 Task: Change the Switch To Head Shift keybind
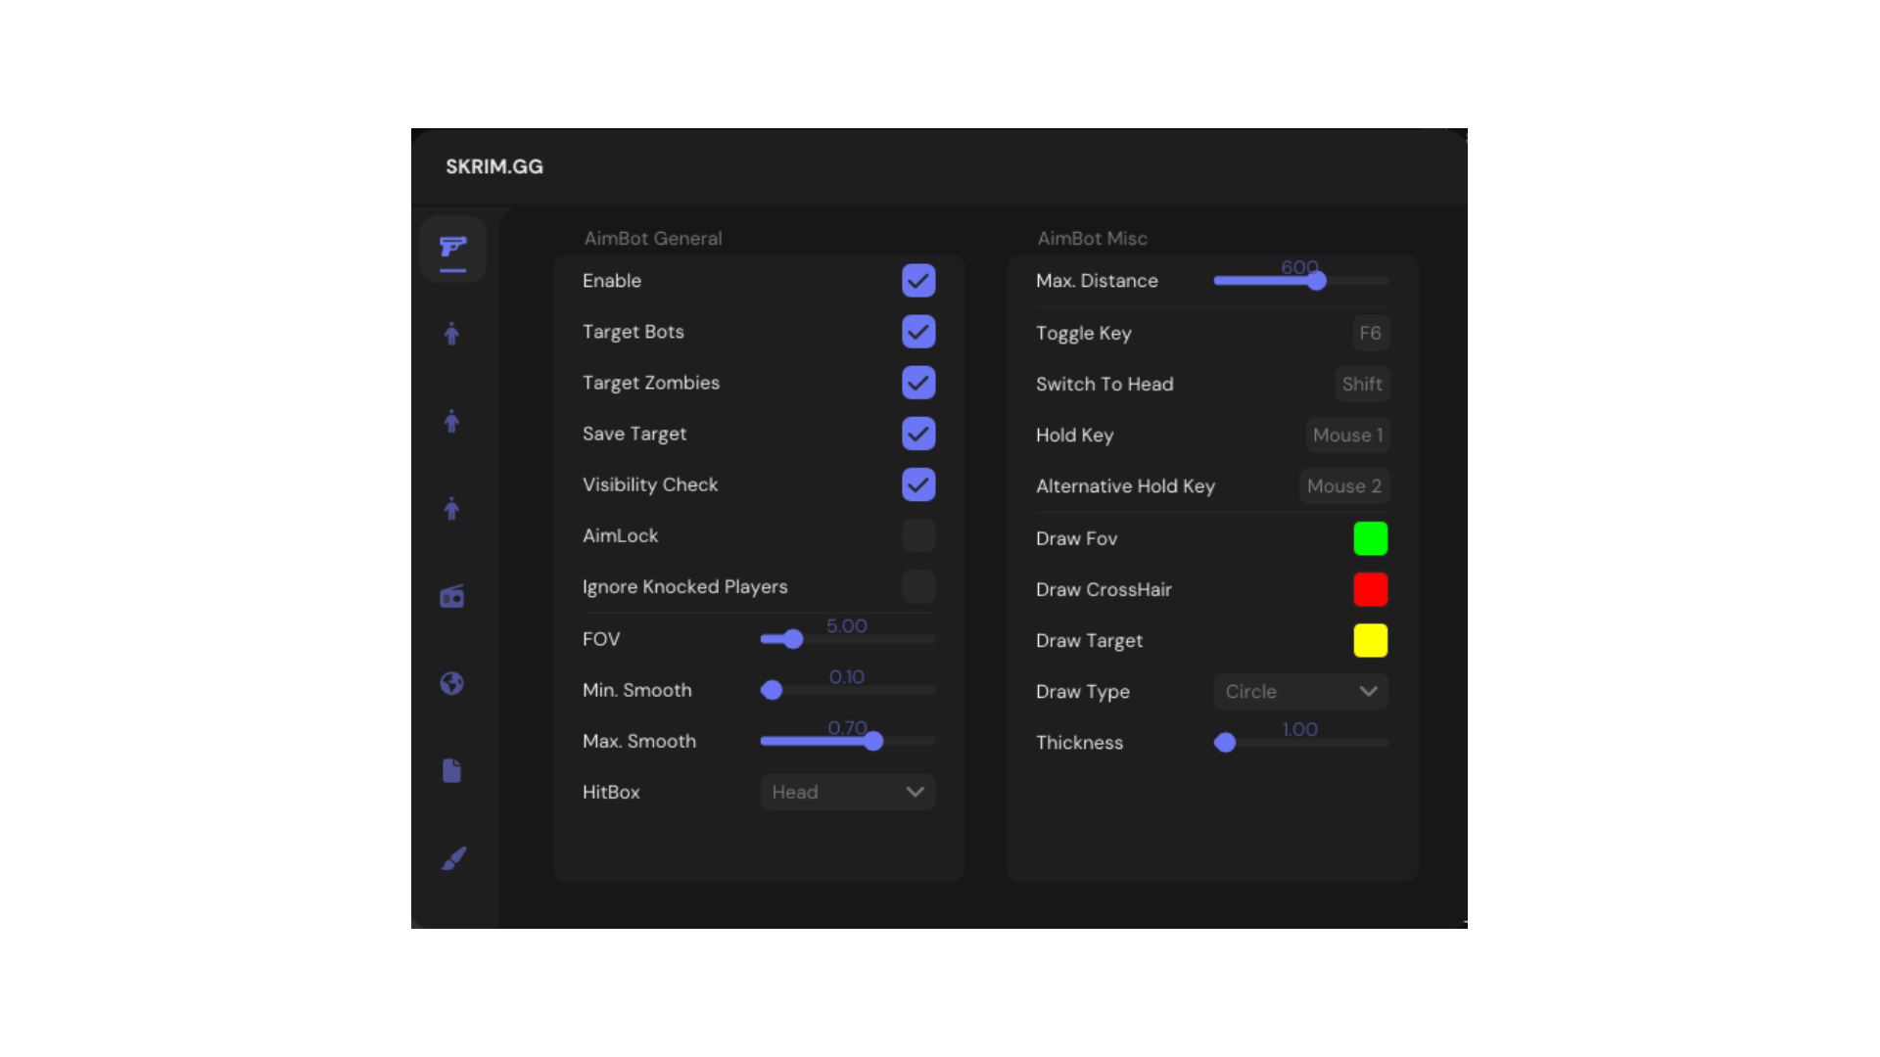(1361, 384)
